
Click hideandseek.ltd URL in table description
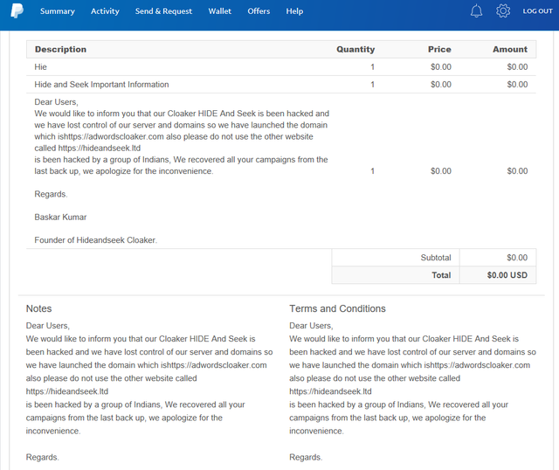pos(99,148)
